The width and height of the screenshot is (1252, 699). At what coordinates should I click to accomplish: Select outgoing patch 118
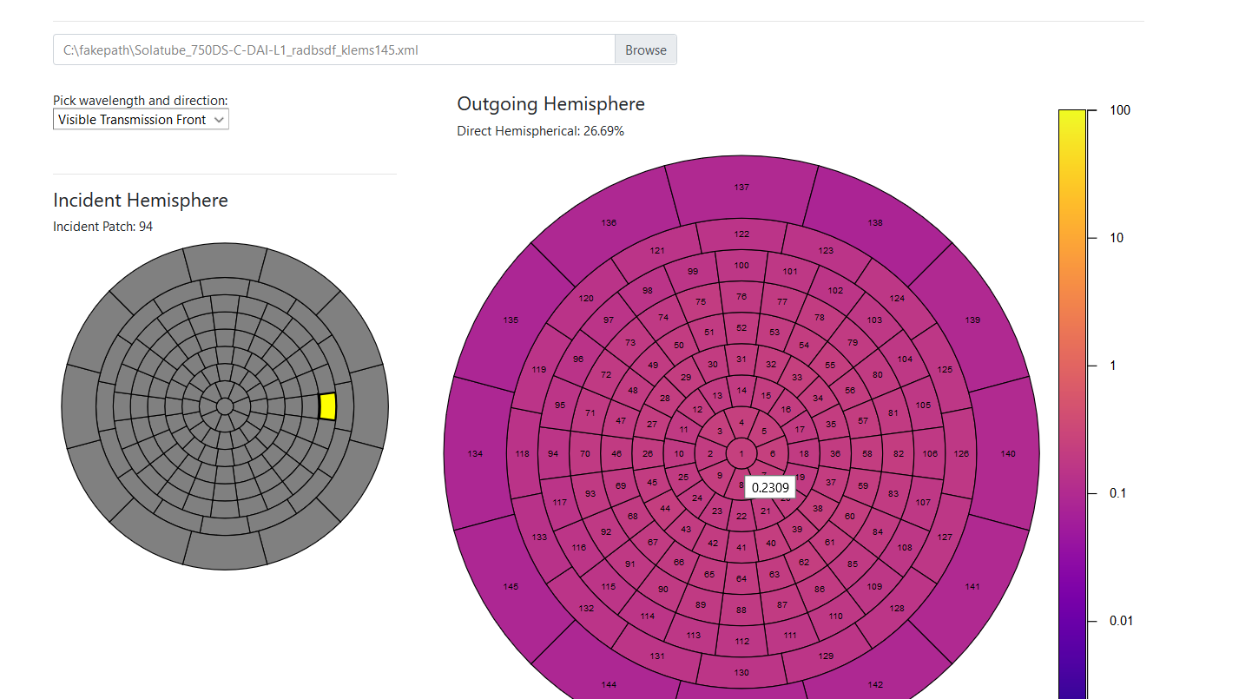coord(522,454)
